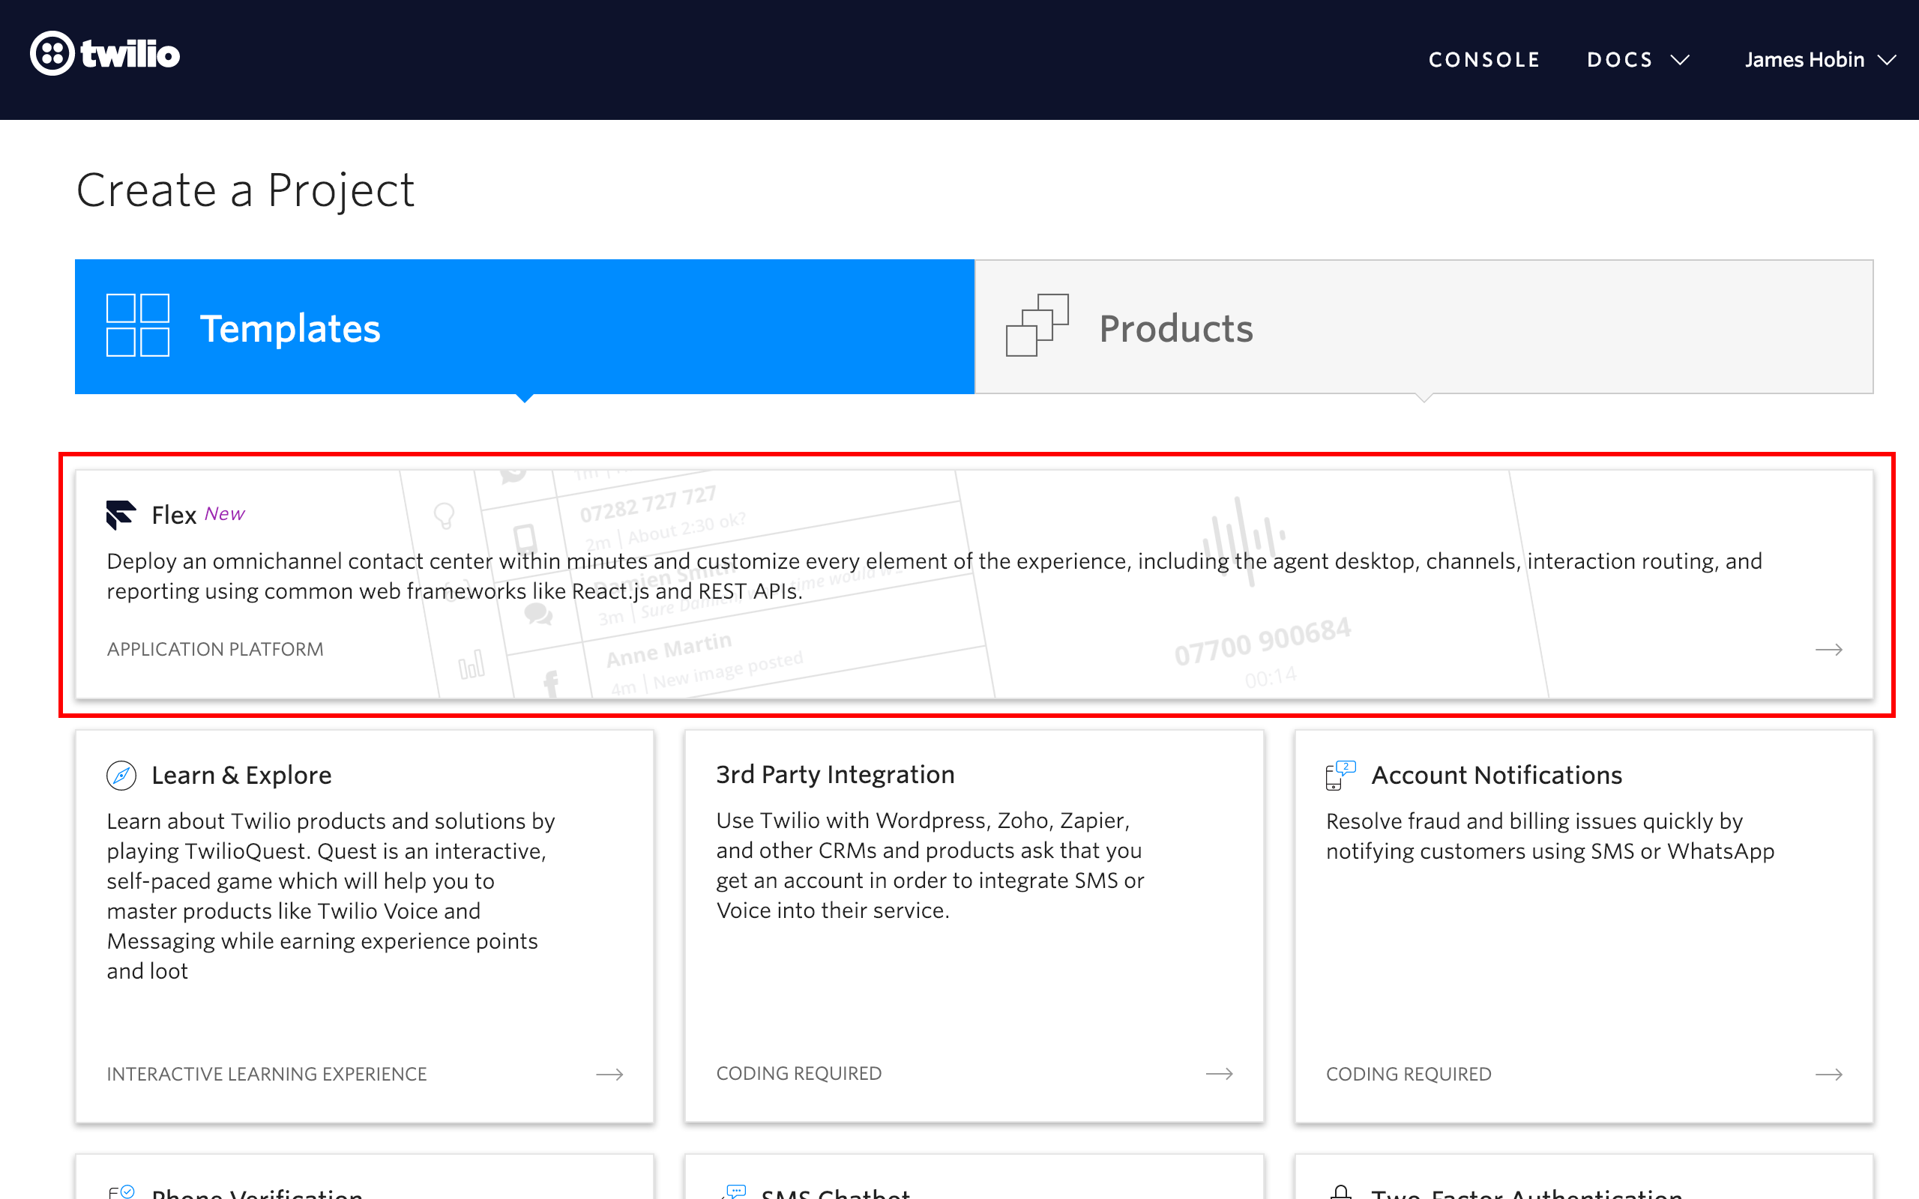Image resolution: width=1919 pixels, height=1199 pixels.
Task: Select the Account Notifications template title
Action: (1496, 775)
